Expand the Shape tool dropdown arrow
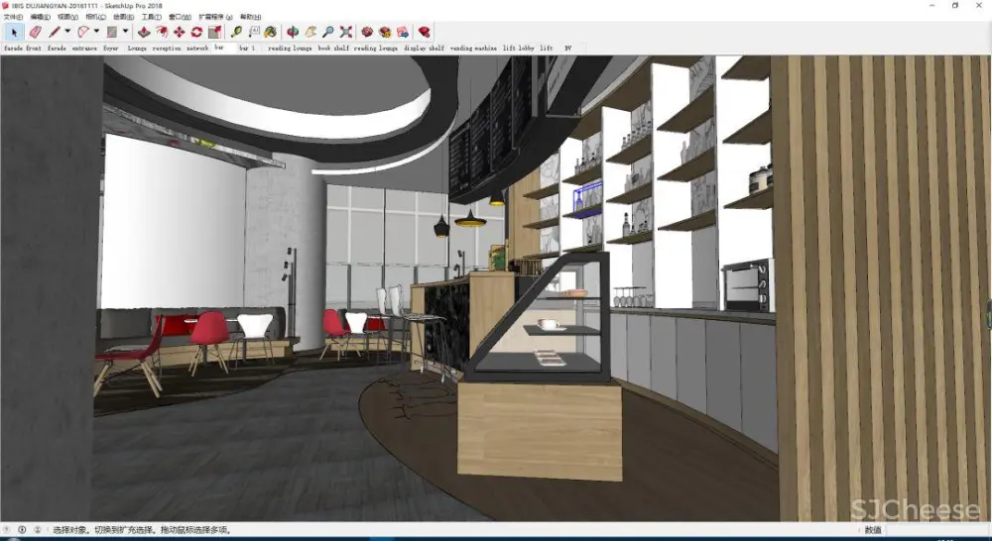Screen dimensions: 992x541 tap(125, 32)
